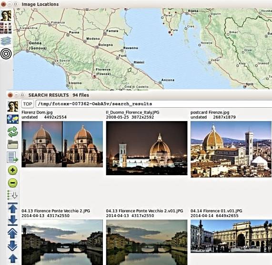272x265 pixels.
Task: Zoom in thumbnails with green plus icon
Action: tap(13, 170)
